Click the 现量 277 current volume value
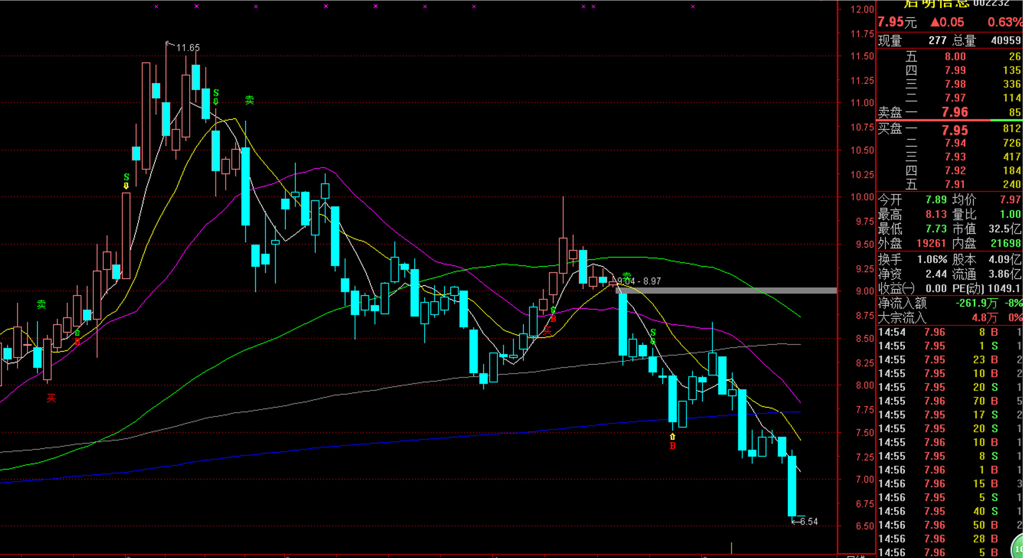Screen dimensions: 1024x558 click(x=937, y=41)
